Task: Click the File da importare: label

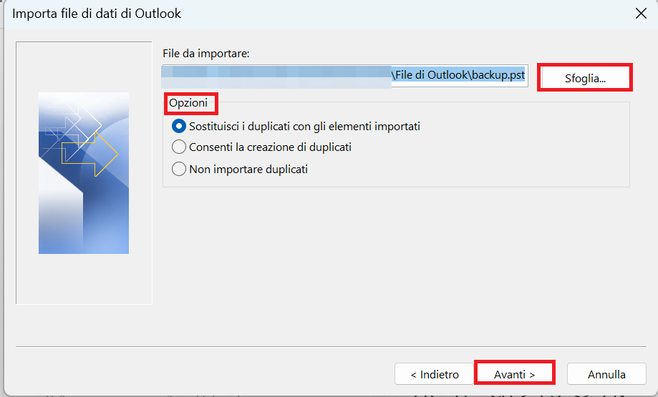Action: (x=206, y=54)
